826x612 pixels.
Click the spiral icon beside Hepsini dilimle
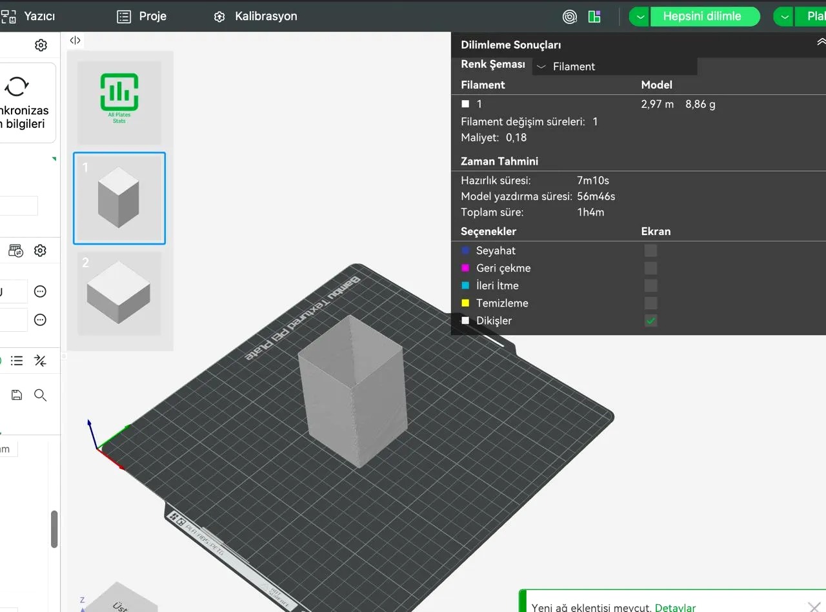click(570, 17)
